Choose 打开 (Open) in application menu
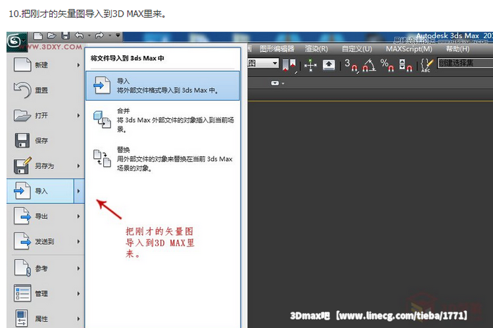Viewport: 493px width, 328px height. pos(45,116)
